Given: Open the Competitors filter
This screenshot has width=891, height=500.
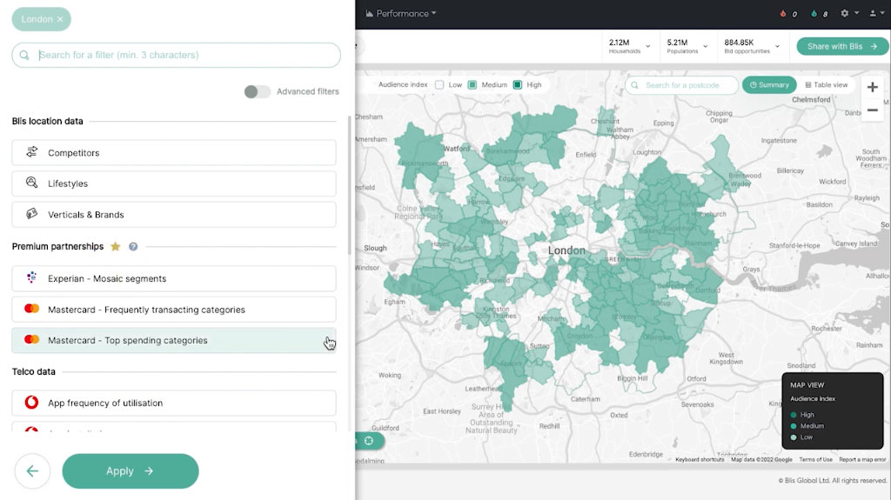Looking at the screenshot, I should [174, 153].
